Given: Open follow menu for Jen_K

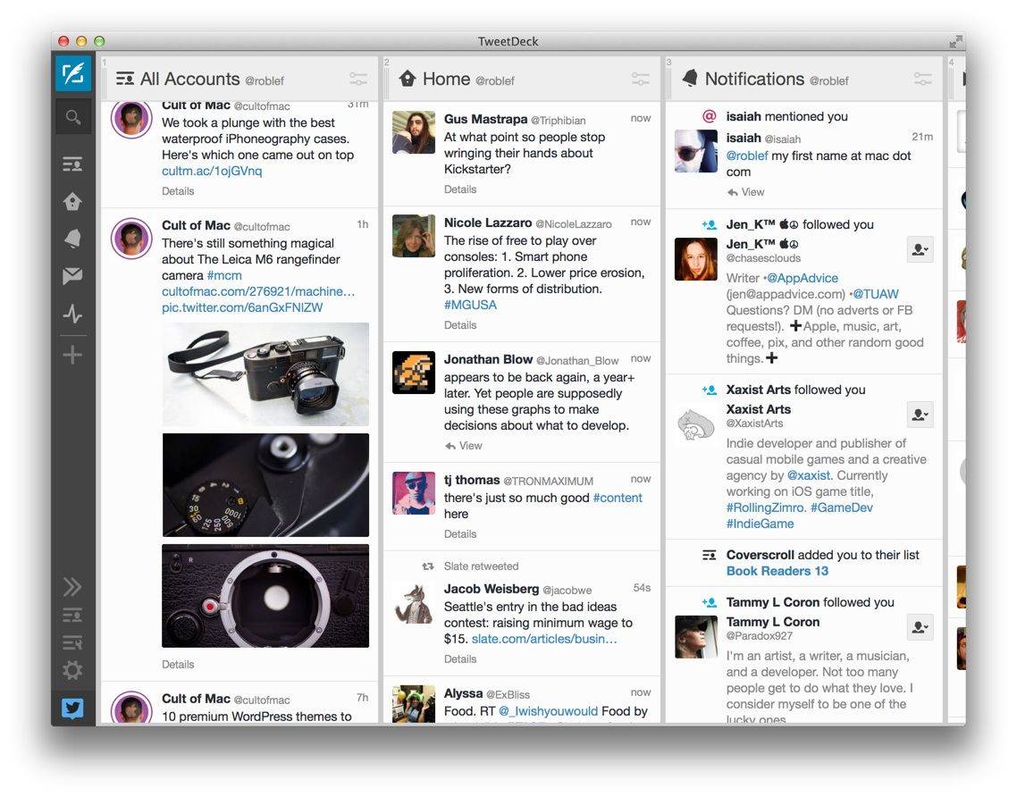Looking at the screenshot, I should pos(920,249).
